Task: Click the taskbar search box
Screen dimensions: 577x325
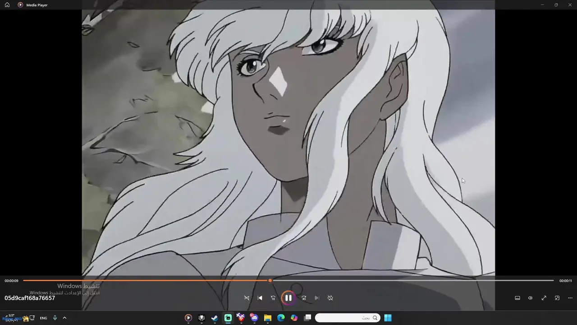Action: [348, 318]
